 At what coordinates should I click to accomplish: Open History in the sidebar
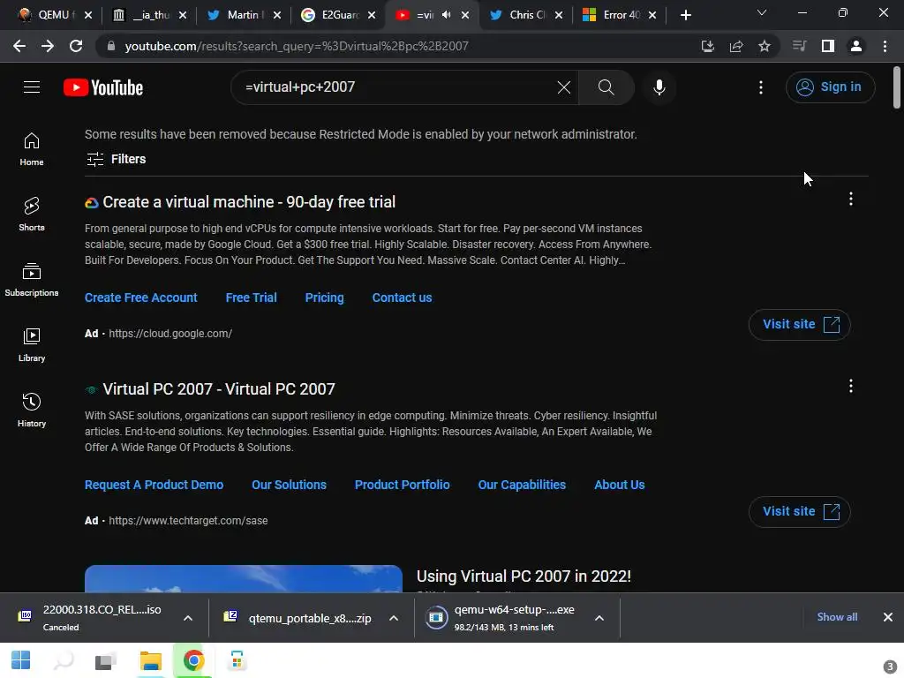pyautogui.click(x=32, y=410)
